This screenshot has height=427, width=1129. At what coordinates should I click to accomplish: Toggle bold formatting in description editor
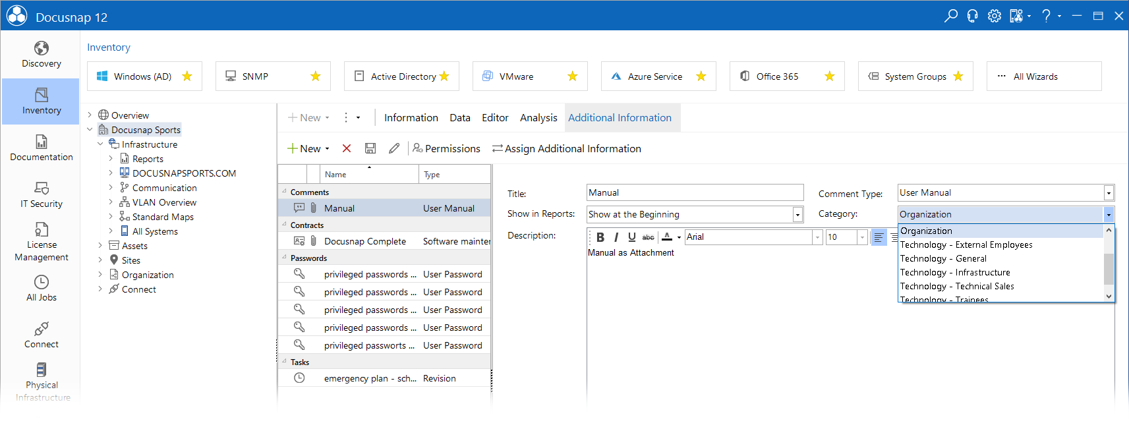click(600, 237)
